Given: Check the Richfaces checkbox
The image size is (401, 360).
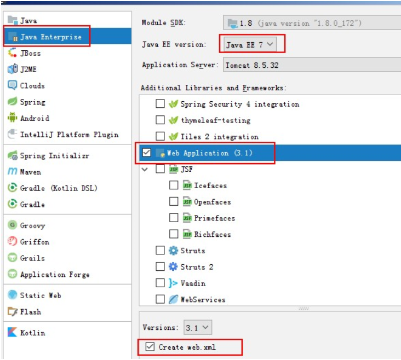Looking at the screenshot, I should pyautogui.click(x=174, y=234).
